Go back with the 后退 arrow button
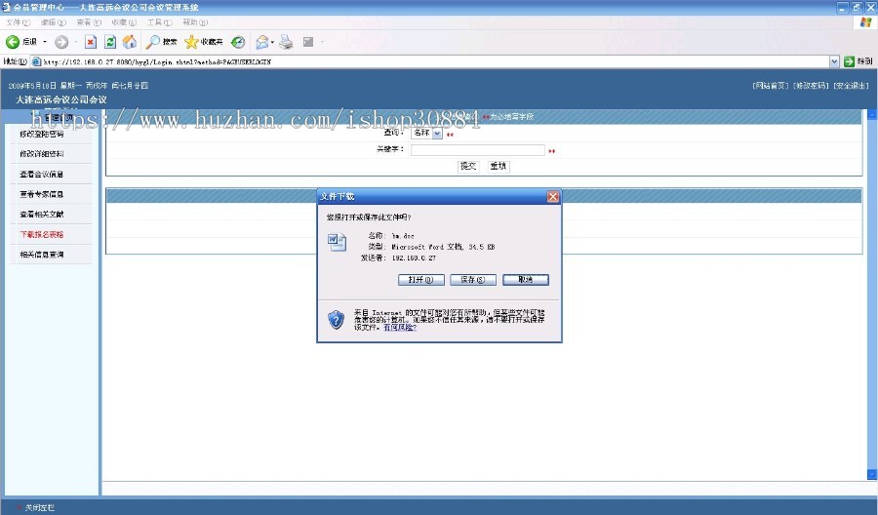Viewport: 878px width, 515px height. (x=21, y=42)
